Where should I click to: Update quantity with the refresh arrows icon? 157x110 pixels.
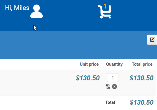click(x=108, y=87)
